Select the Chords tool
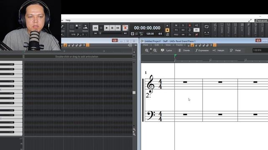 point(184,50)
